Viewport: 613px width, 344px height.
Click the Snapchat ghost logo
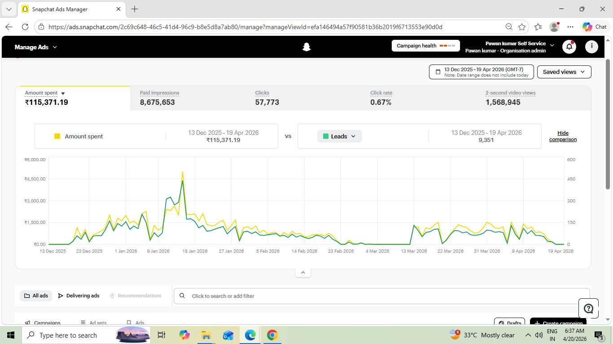click(x=306, y=47)
